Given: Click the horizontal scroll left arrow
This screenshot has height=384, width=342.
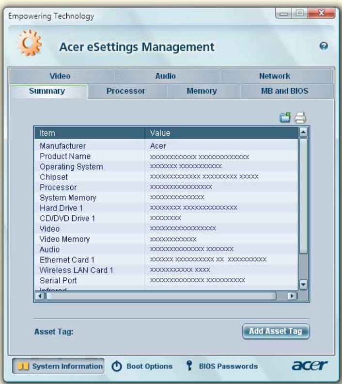Looking at the screenshot, I should [x=40, y=296].
